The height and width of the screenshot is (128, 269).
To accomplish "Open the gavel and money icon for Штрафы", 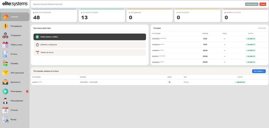I will (5, 63).
